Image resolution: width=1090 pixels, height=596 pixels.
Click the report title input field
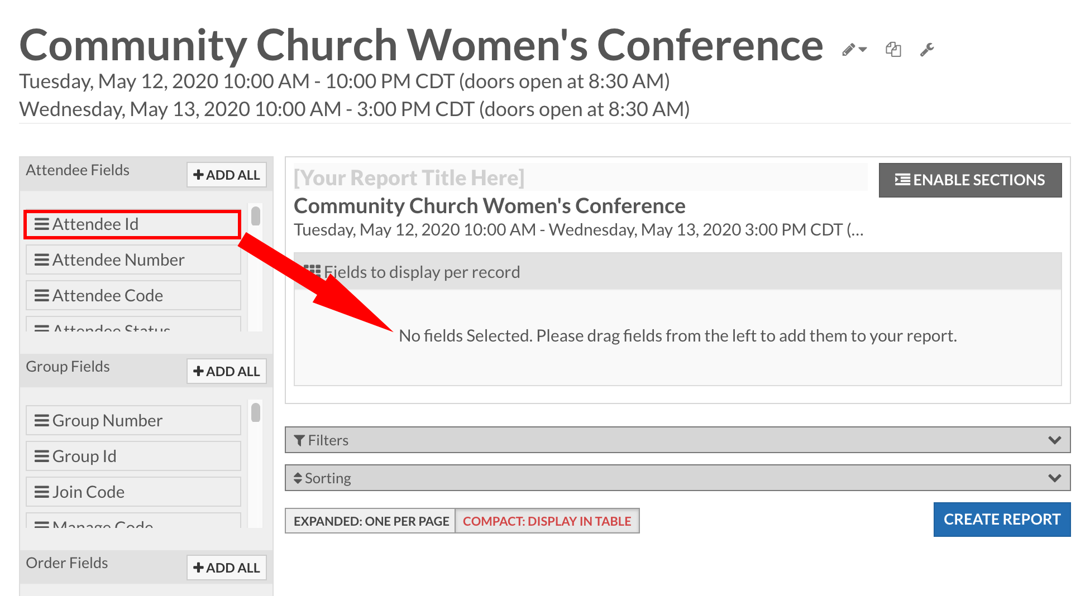tap(579, 178)
